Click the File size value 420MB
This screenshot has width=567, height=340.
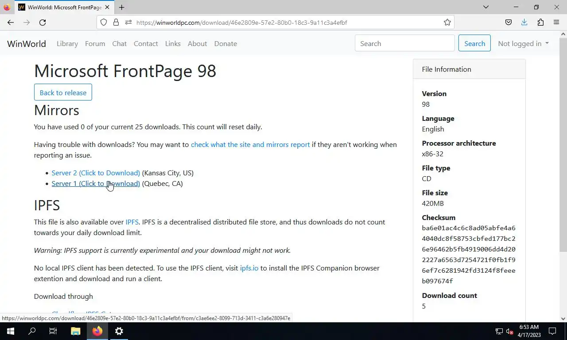[x=433, y=203]
